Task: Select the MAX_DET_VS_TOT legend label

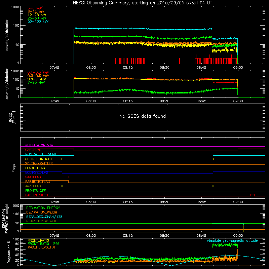Action: [42, 247]
